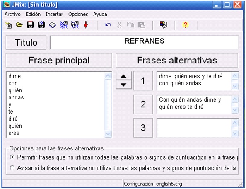Click Frase principal scrollbar up arrow
Image resolution: width=246 pixels, height=189 pixels.
tap(108, 76)
